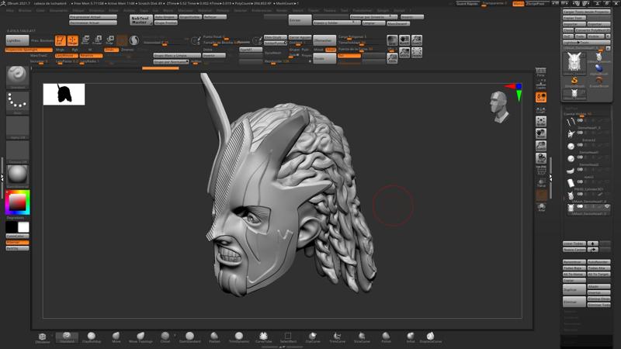Click the Duplicar subtool button
Viewport: 621px width, 349px height.
[574, 289]
